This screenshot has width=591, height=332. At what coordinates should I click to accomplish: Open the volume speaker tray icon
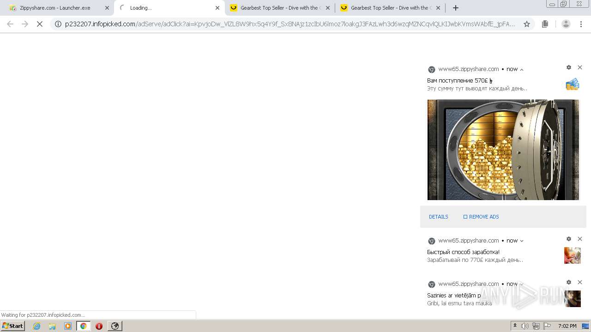coord(525,326)
